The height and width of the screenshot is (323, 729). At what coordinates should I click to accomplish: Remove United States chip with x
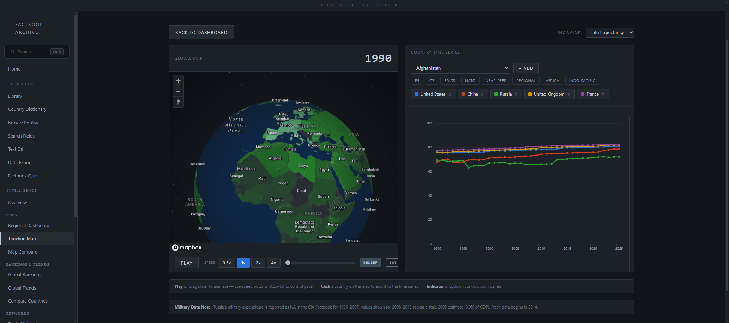coord(450,95)
